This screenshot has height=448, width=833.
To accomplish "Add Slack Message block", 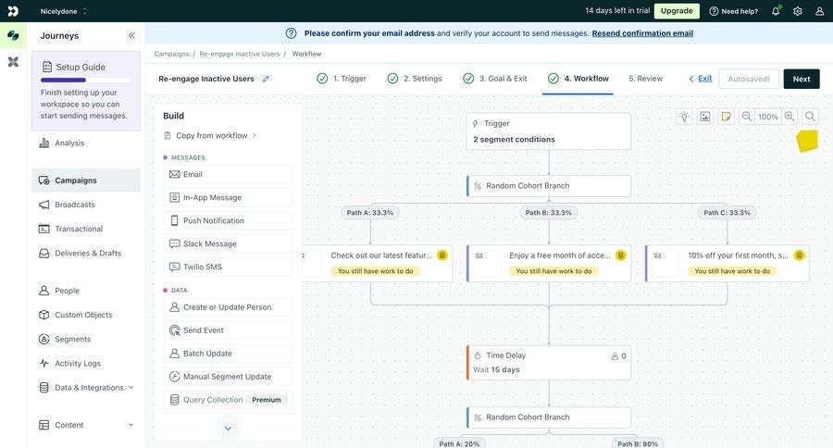I will 228,243.
